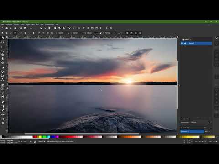Toggle width-height lock ratio
Image resolution: width=219 pixels, height=164 pixels.
click(100, 33)
